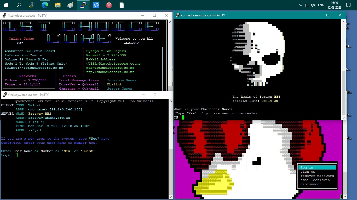Open the ENG language selector
This screenshot has height=200, width=357.
click(x=321, y=5)
